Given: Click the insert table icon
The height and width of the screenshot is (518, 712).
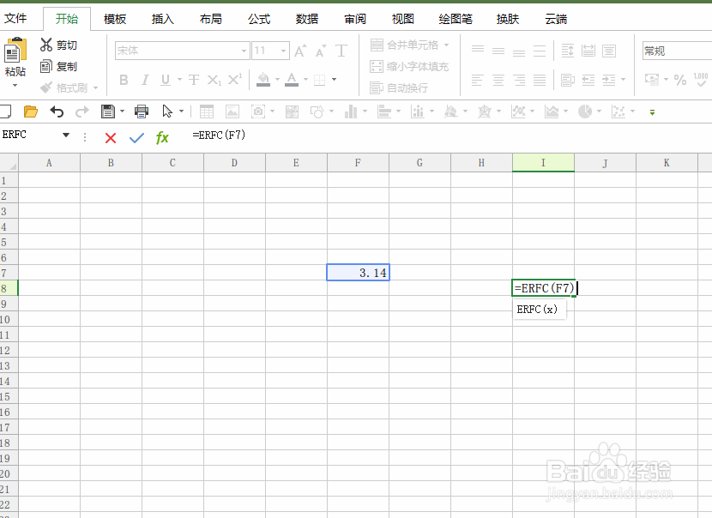Looking at the screenshot, I should [x=207, y=111].
